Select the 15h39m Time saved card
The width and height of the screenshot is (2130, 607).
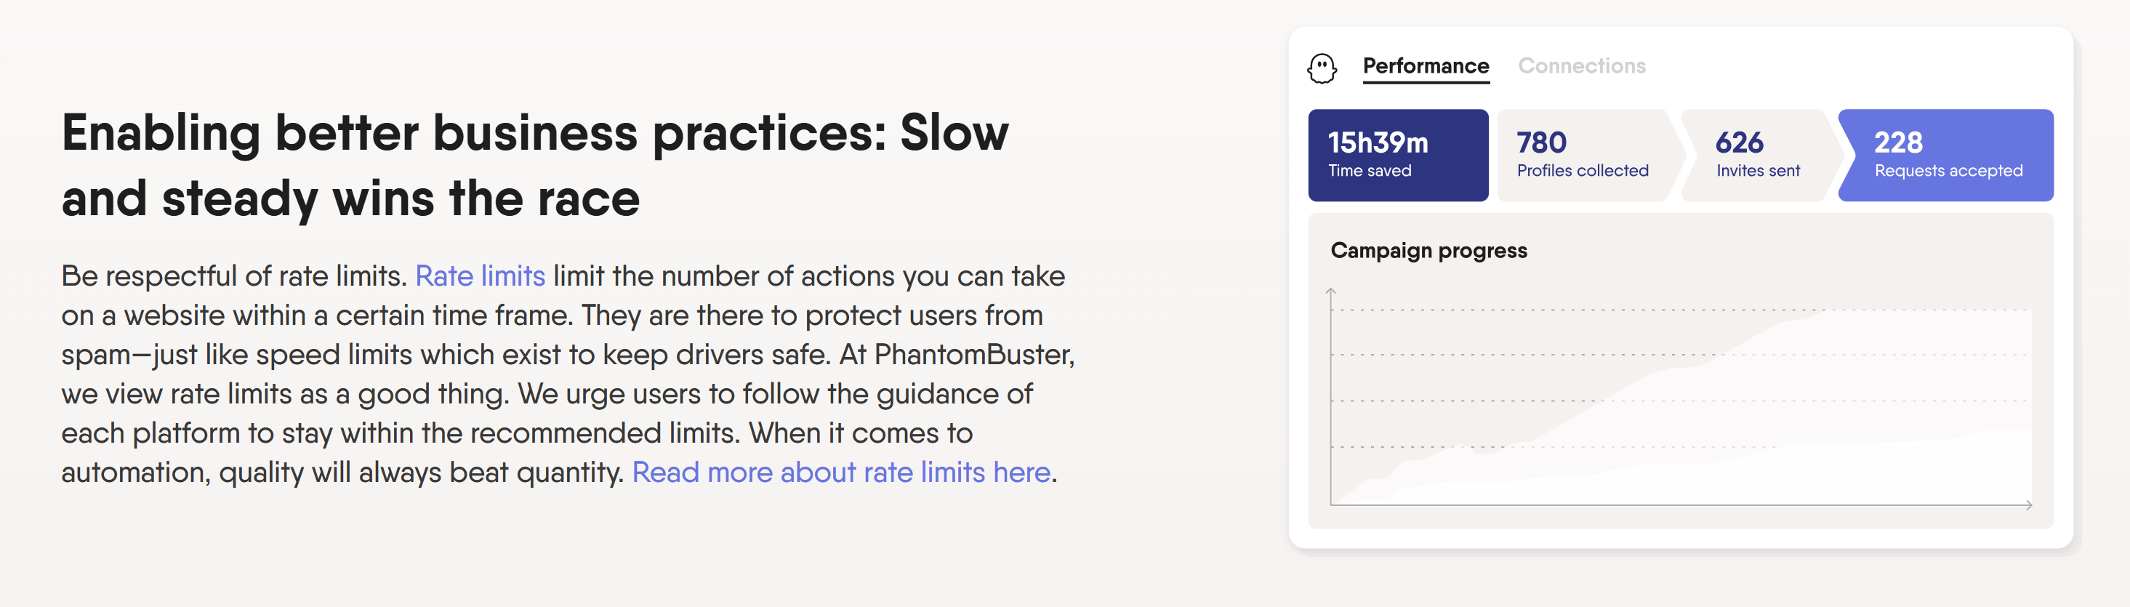click(1397, 156)
